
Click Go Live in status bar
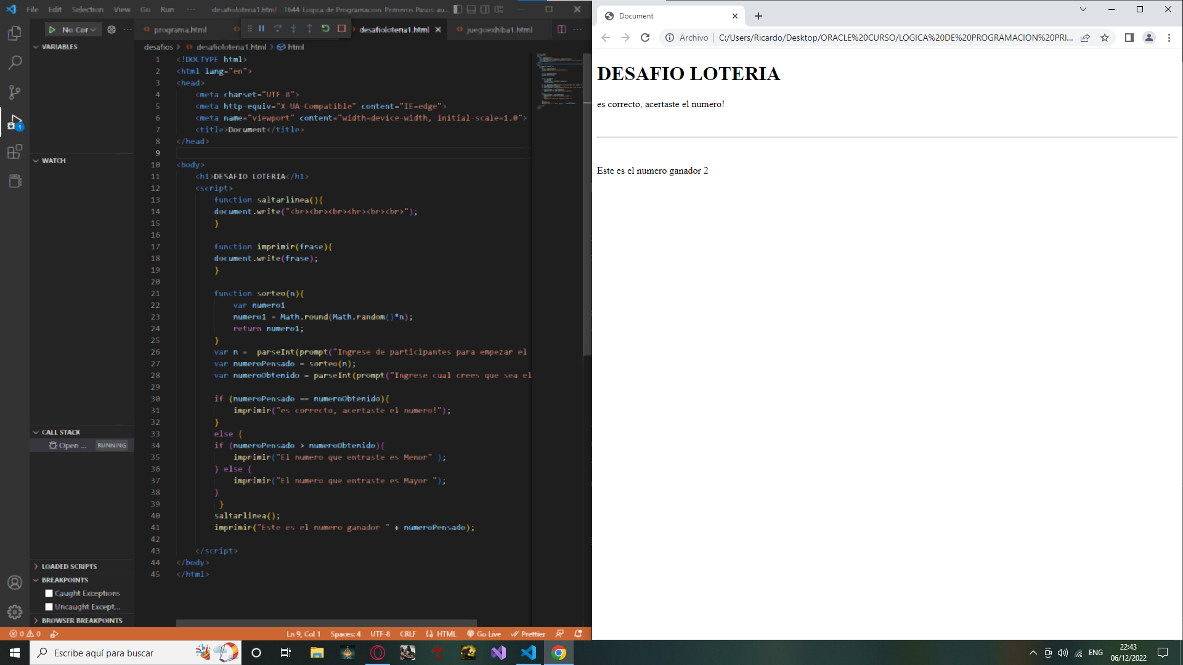(x=484, y=634)
